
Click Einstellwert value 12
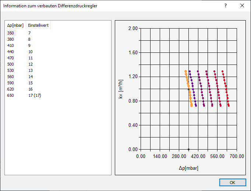31,64
